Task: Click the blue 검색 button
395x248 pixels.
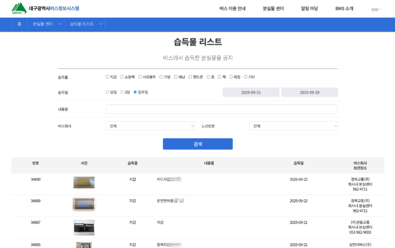Action: pyautogui.click(x=197, y=144)
